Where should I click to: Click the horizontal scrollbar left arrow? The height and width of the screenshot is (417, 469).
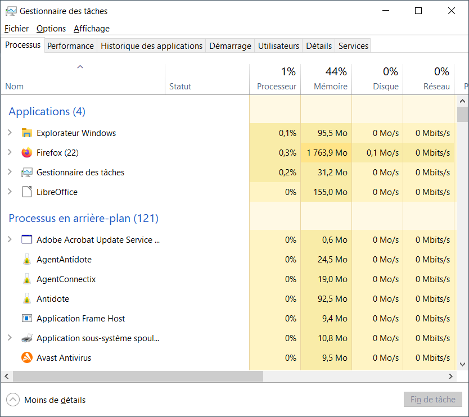coord(7,377)
